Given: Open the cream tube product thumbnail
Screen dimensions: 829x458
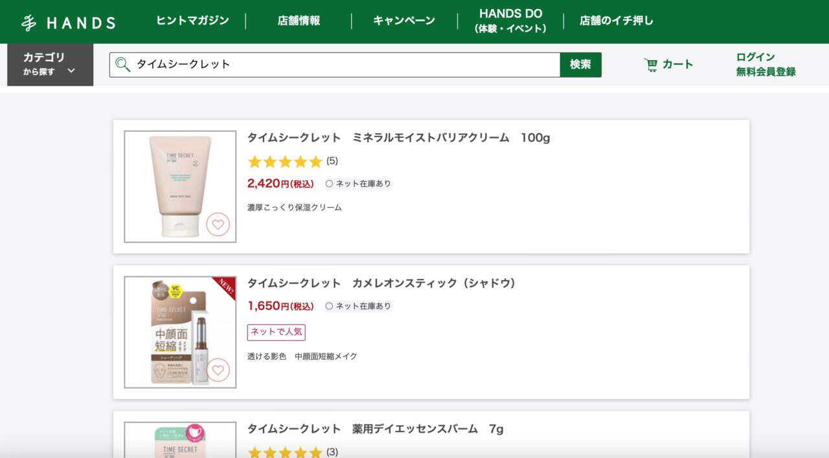Looking at the screenshot, I should (180, 186).
